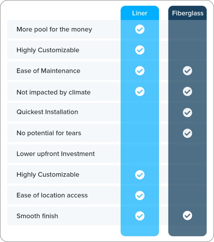Click Liner checkmark for More pool for the money
Screen dimensions: 214x242
[140, 29]
